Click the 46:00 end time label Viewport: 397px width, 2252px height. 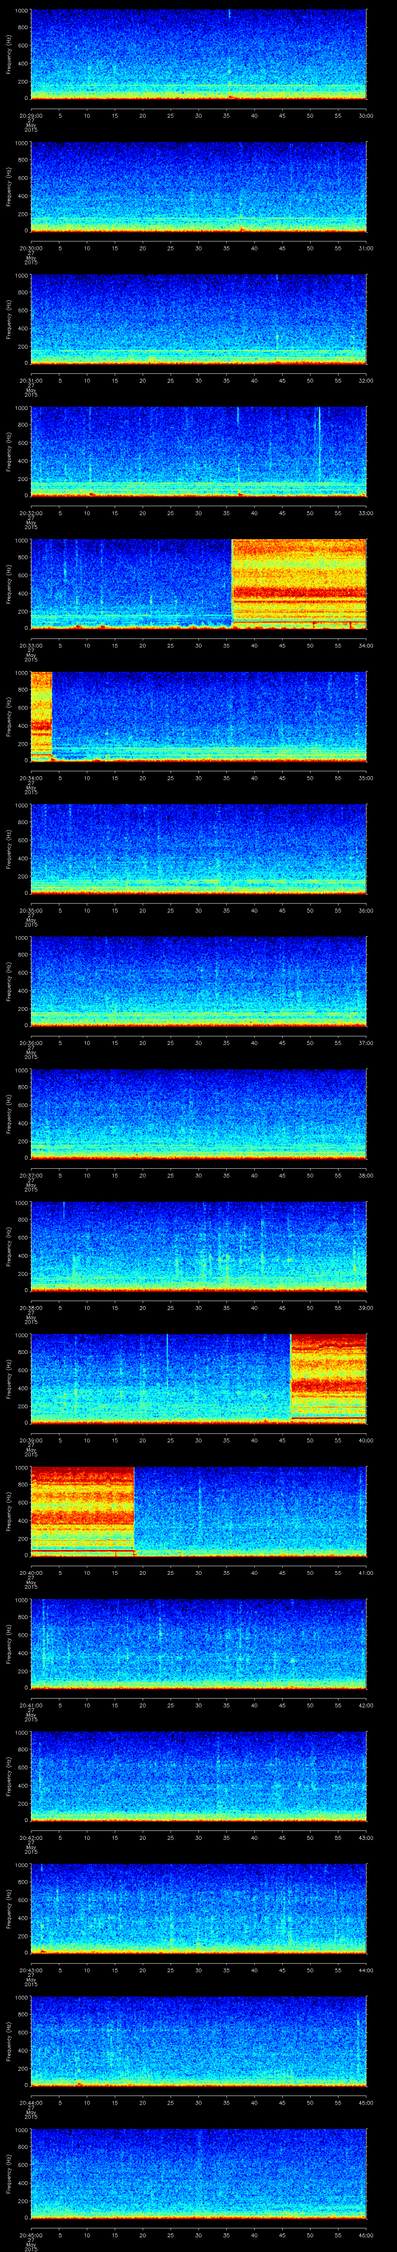[366, 2235]
